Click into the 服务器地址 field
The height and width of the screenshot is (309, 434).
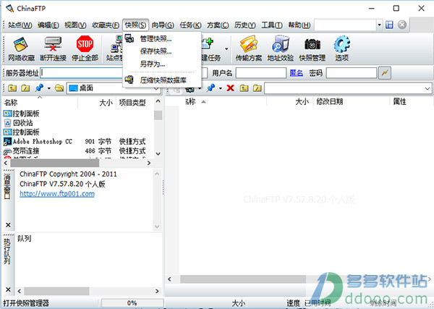(82, 73)
